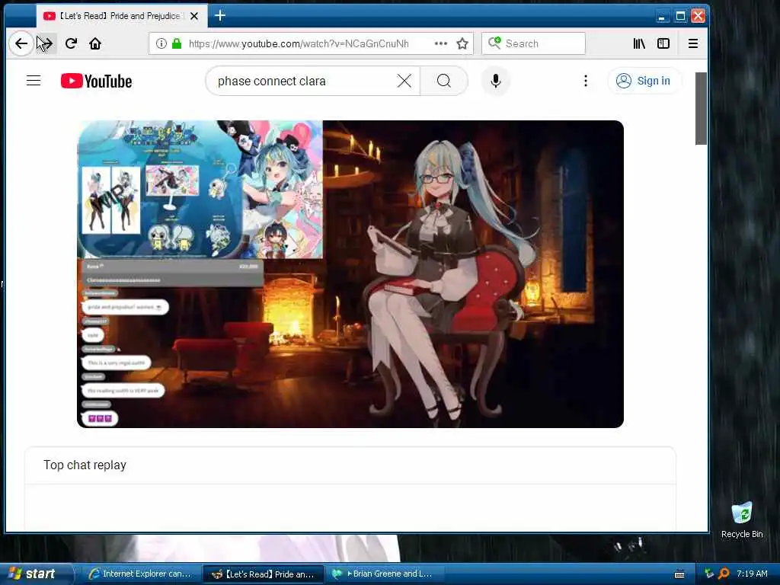
Task: Show site information icon in address bar
Action: [x=161, y=43]
